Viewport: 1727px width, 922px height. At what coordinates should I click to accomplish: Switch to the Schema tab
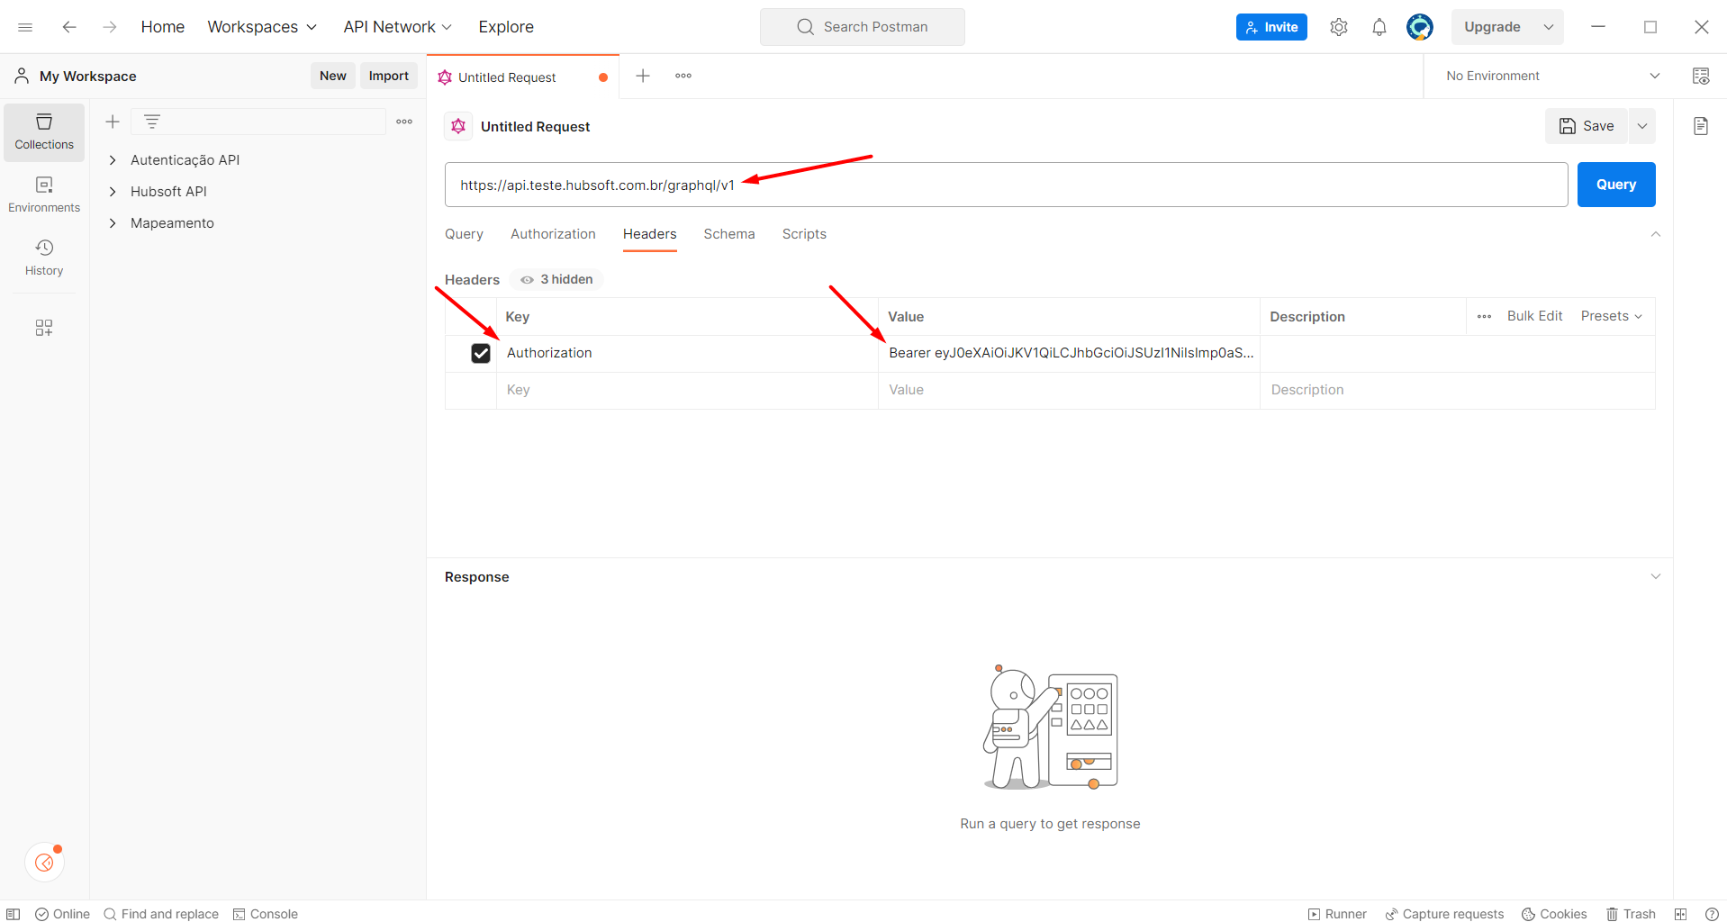pos(729,234)
